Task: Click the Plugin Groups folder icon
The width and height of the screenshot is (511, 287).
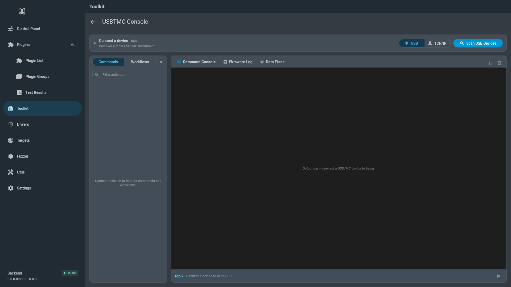Action: coord(19,77)
